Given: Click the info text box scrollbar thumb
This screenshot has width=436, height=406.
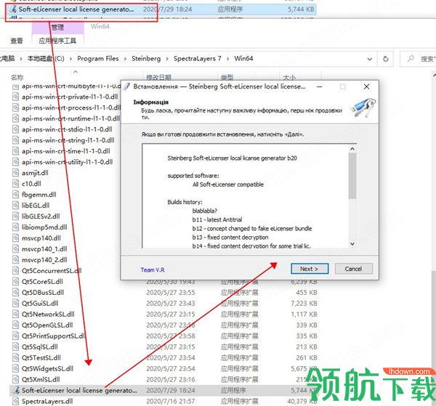Looking at the screenshot, I should [352, 176].
